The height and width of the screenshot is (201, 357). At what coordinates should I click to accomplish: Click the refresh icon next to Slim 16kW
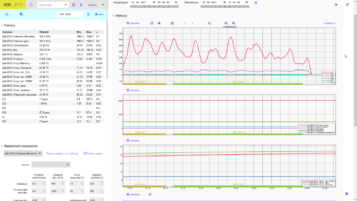tap(88, 14)
